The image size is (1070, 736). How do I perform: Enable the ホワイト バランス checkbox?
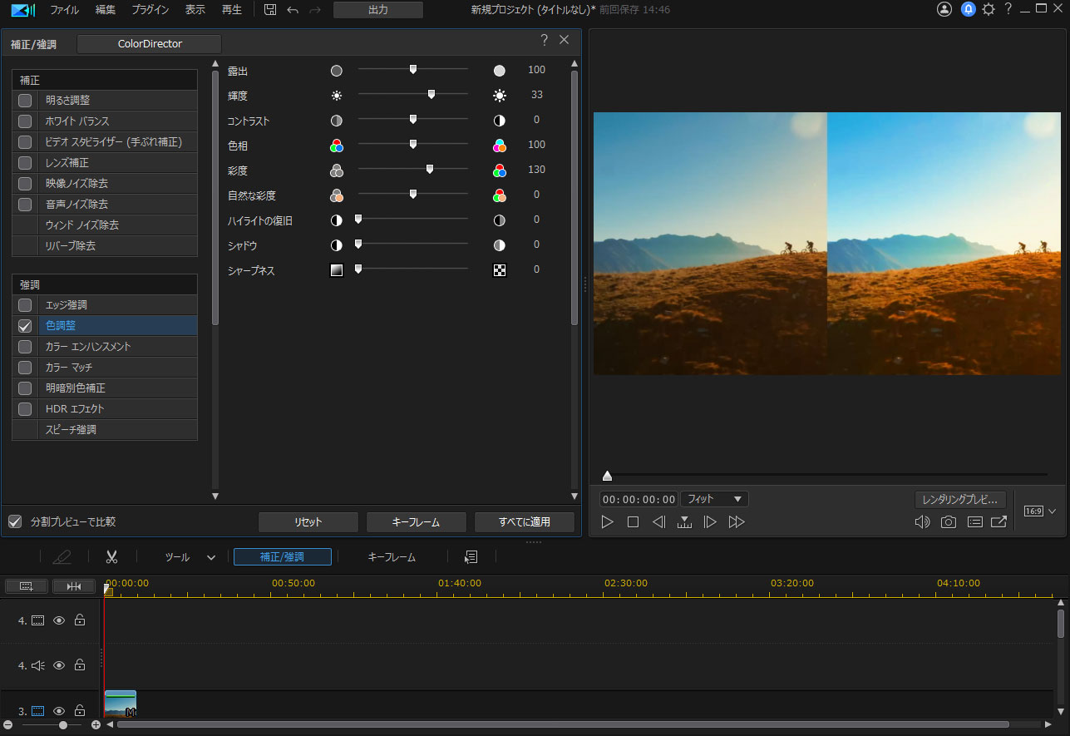[x=25, y=121]
